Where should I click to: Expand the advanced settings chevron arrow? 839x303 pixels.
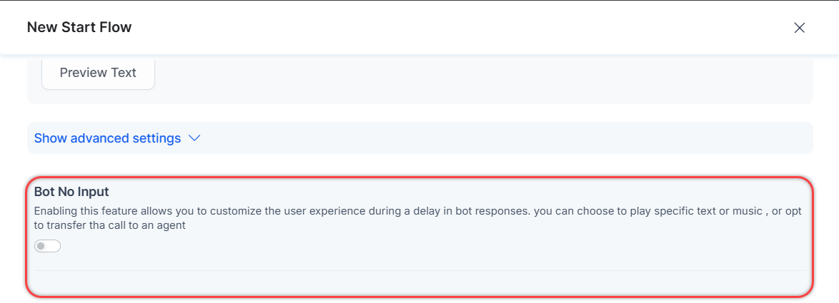pos(194,138)
